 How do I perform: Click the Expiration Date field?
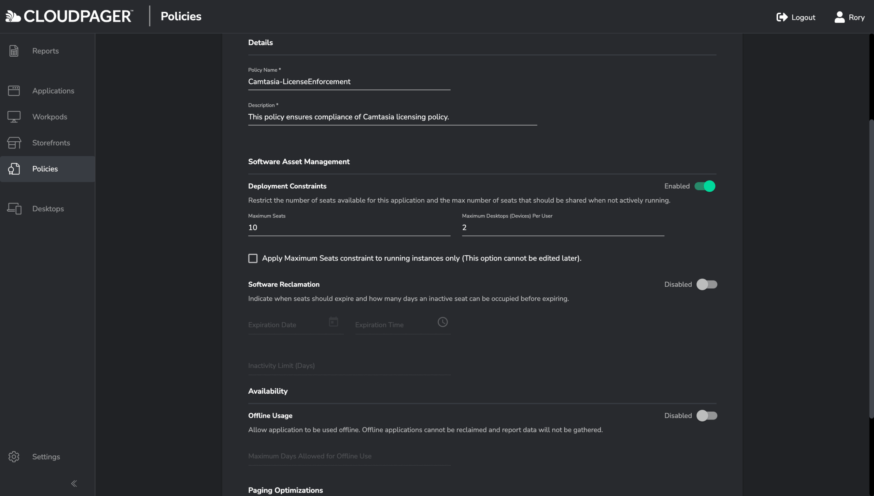pyautogui.click(x=296, y=325)
